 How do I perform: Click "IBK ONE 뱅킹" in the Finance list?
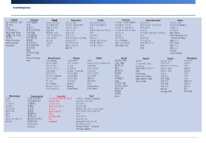(122, 45)
